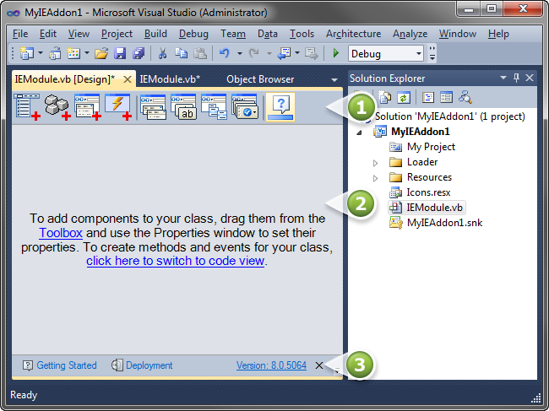Click the Open File folder icon
This screenshot has width=549, height=411.
pos(101,53)
